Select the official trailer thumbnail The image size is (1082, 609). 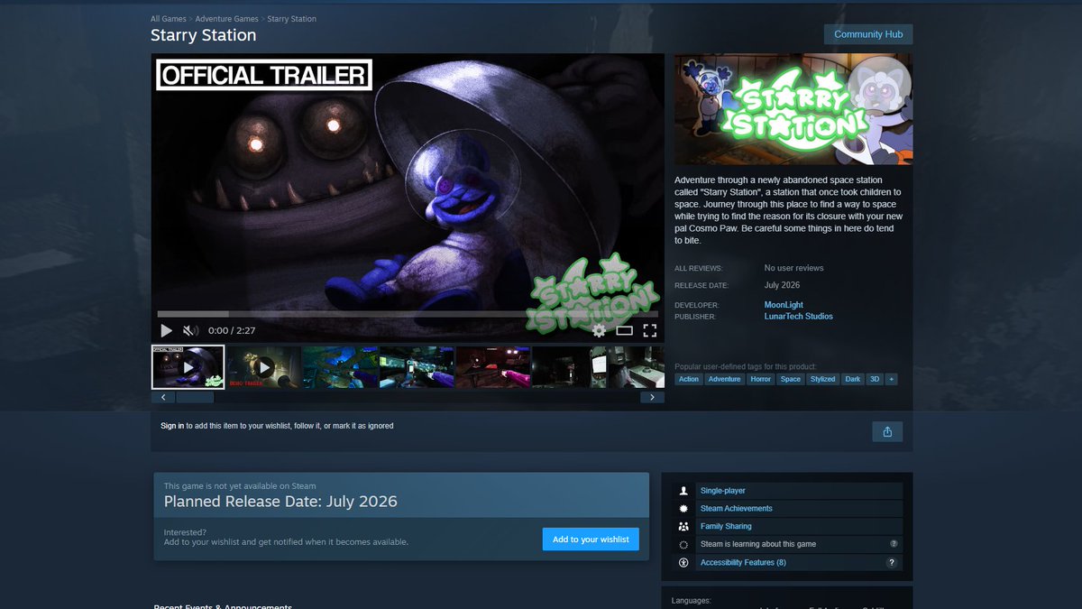point(188,367)
